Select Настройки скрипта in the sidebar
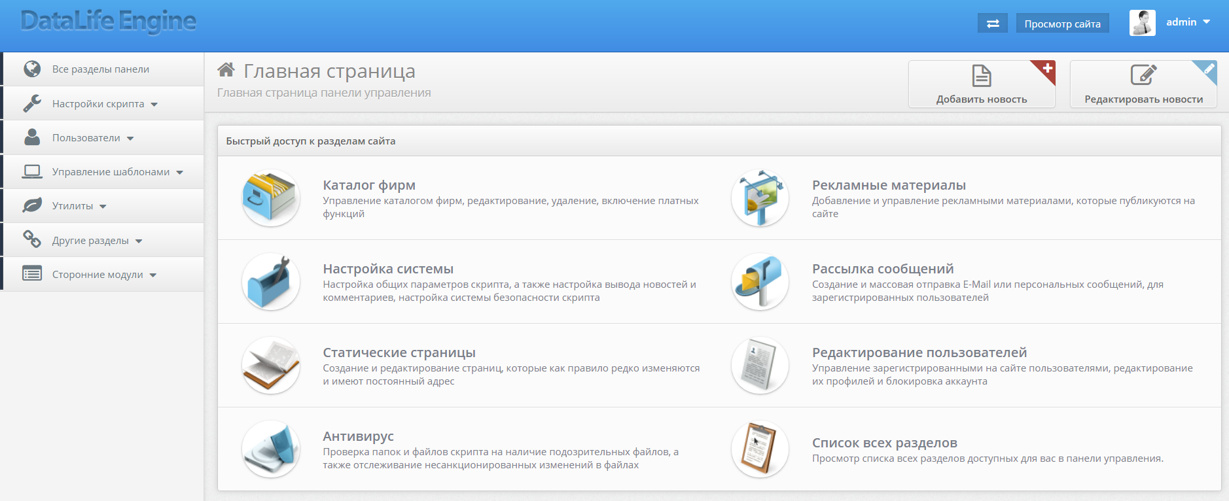This screenshot has width=1229, height=501. [x=103, y=103]
